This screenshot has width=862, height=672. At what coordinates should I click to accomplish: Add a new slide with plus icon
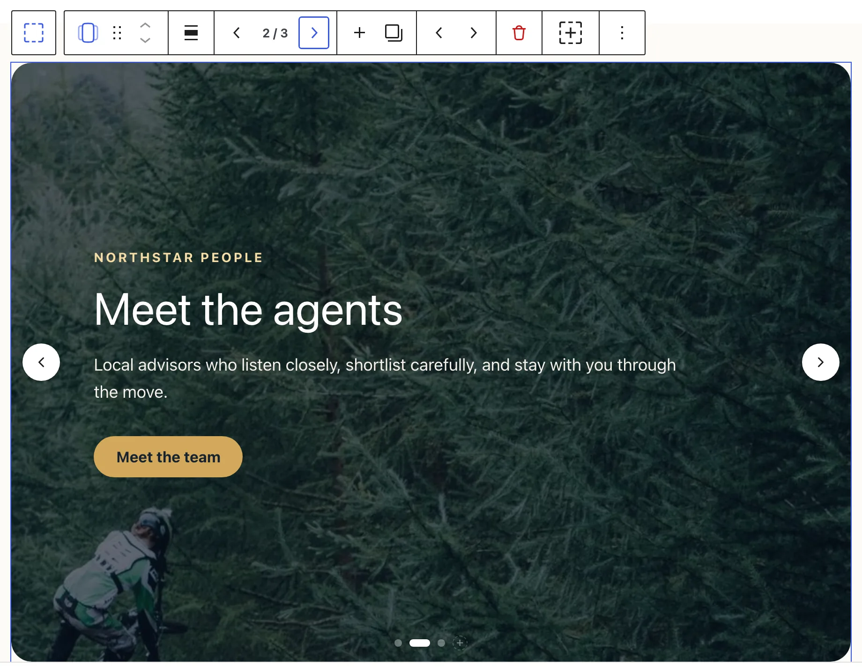click(x=359, y=33)
